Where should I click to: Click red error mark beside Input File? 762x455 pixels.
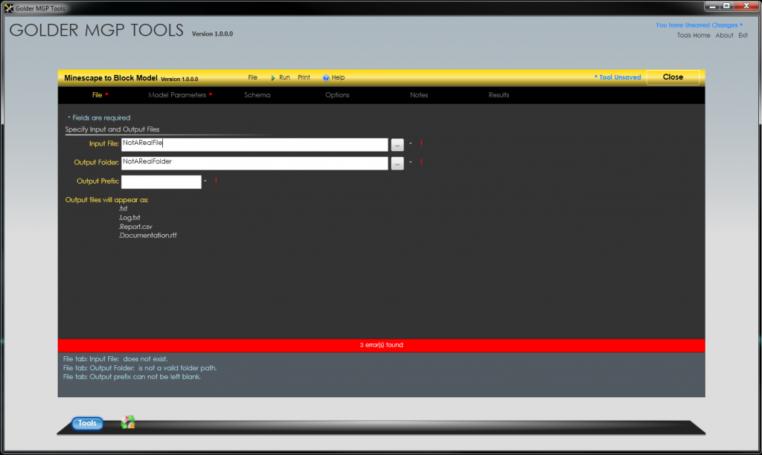421,143
